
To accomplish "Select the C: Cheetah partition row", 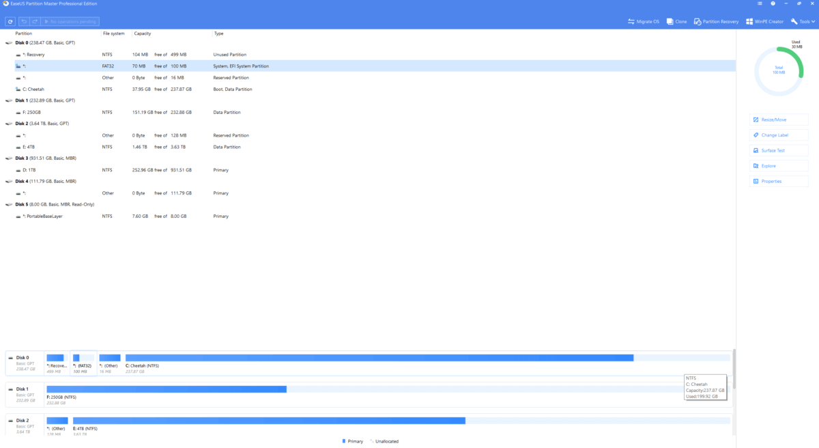I will [x=369, y=89].
